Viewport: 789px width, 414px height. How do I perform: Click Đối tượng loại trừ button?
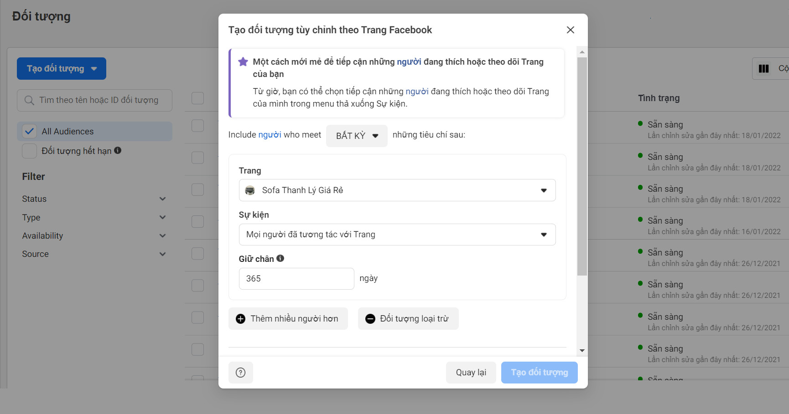[408, 319]
